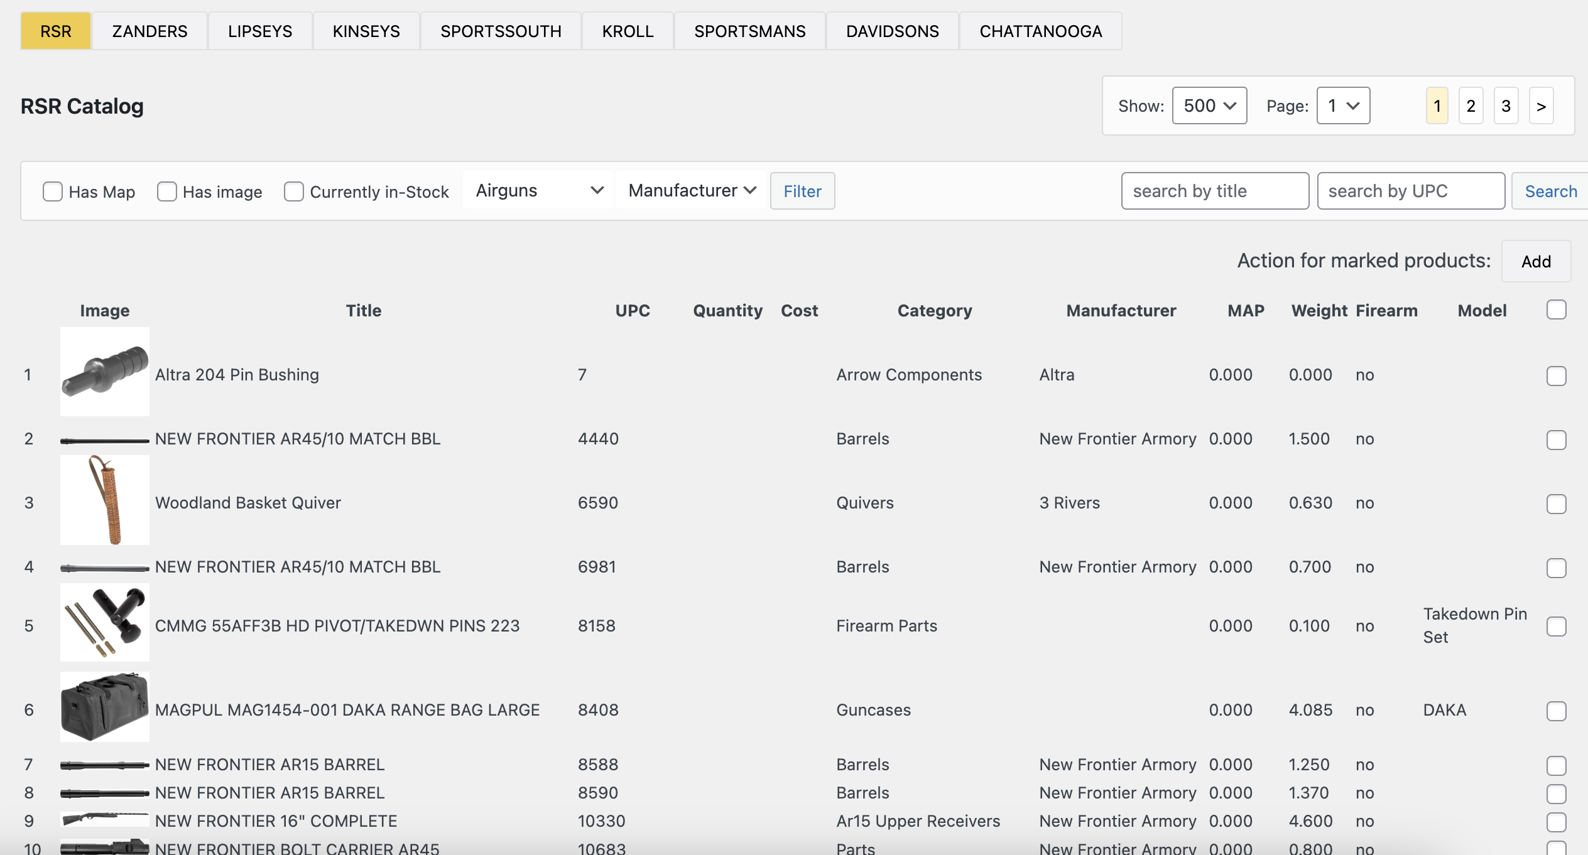Click the barrel image for UPC 4440
Screen dimensions: 1588x855
click(105, 441)
